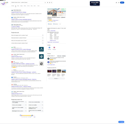Open 'HILLSIDE CHRISTIAN CHURCH - Updated June 2026' link
This screenshot has height=124, width=126.
[x=23, y=64]
